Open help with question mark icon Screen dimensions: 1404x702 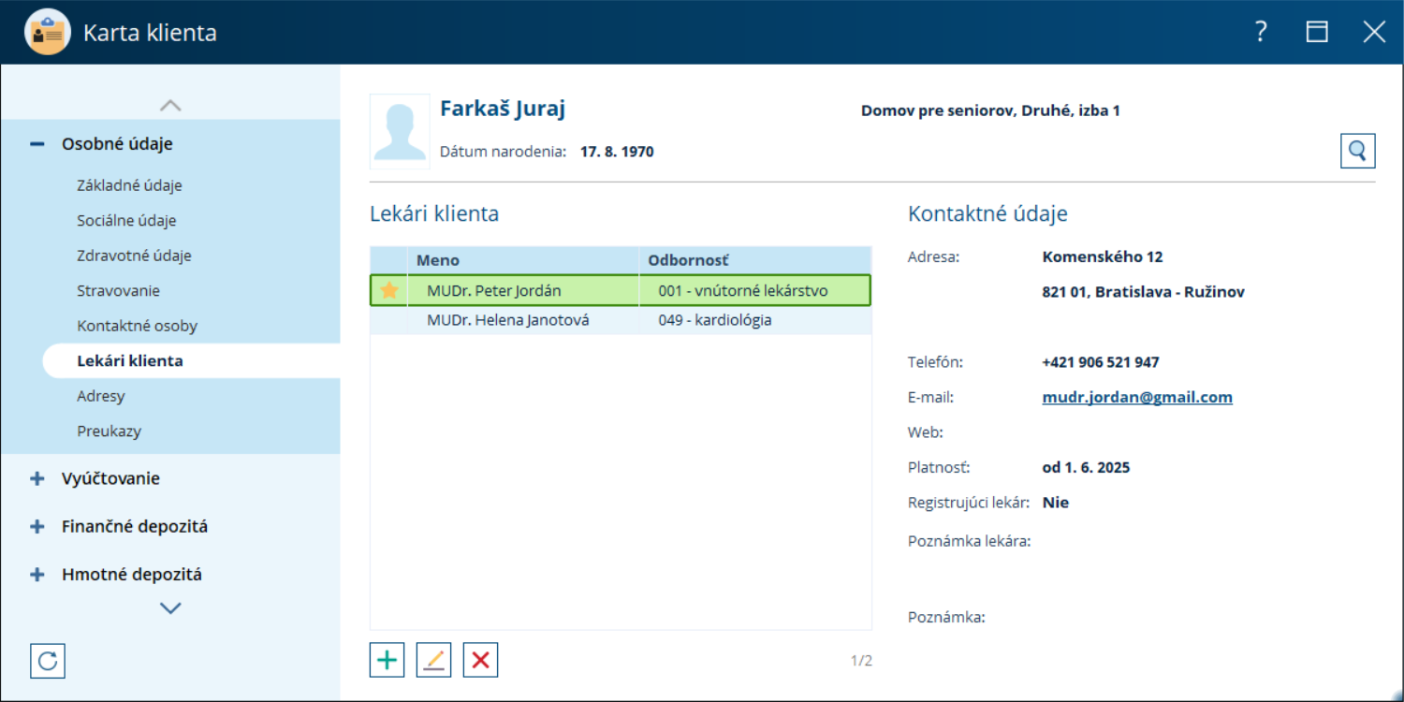pos(1261,32)
